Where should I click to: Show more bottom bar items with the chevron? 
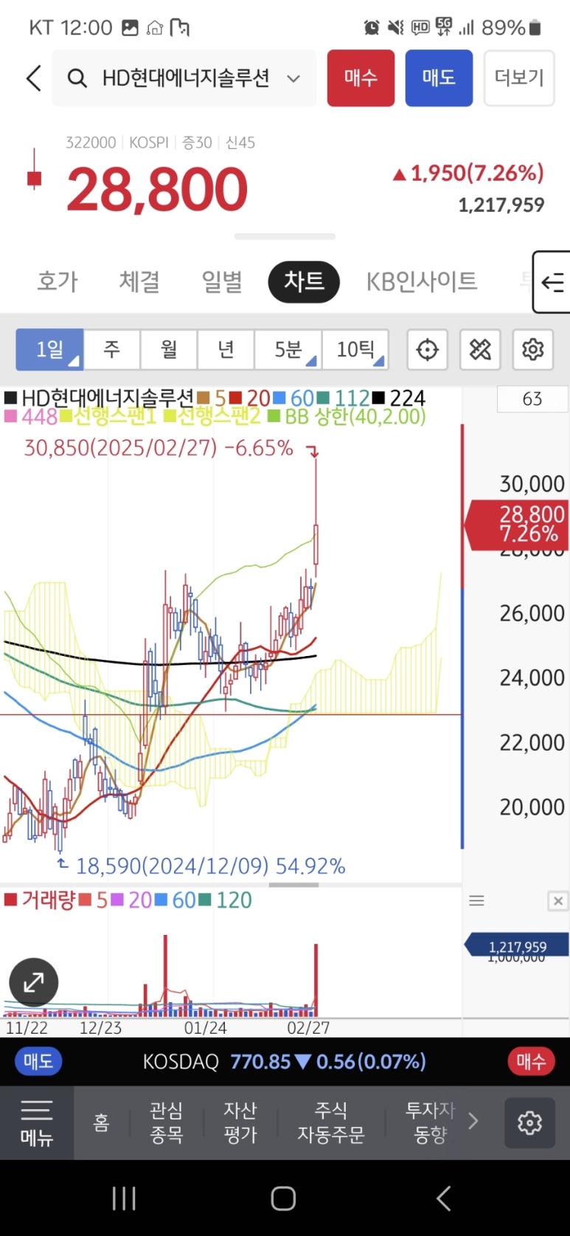(x=473, y=1122)
